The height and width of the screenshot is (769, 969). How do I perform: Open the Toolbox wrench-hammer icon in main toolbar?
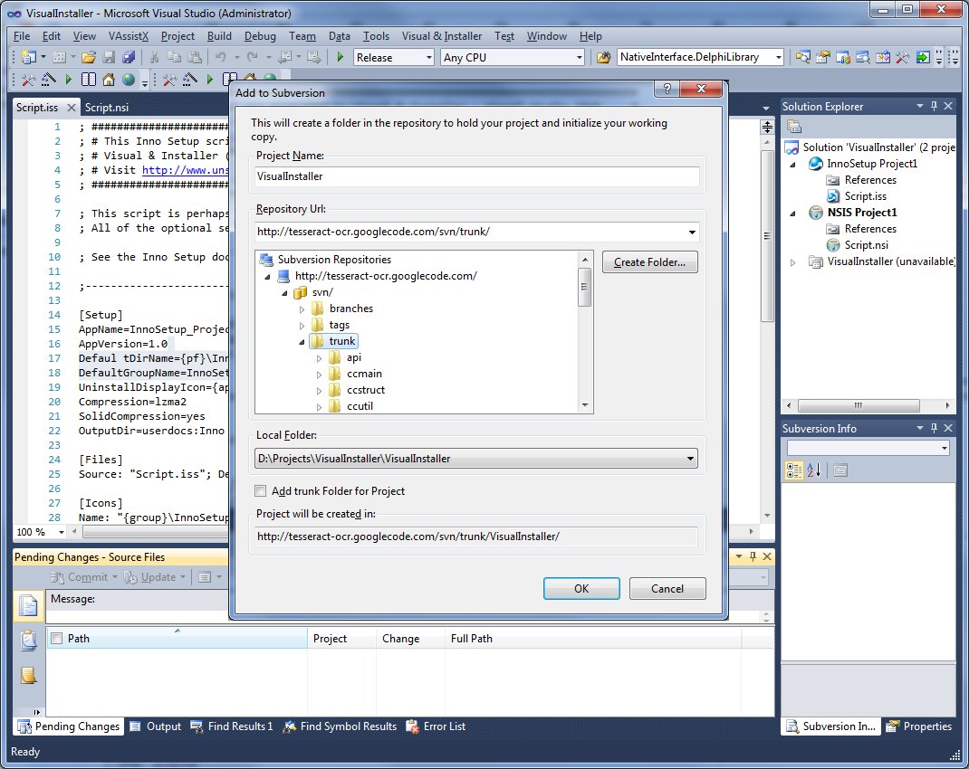[902, 57]
